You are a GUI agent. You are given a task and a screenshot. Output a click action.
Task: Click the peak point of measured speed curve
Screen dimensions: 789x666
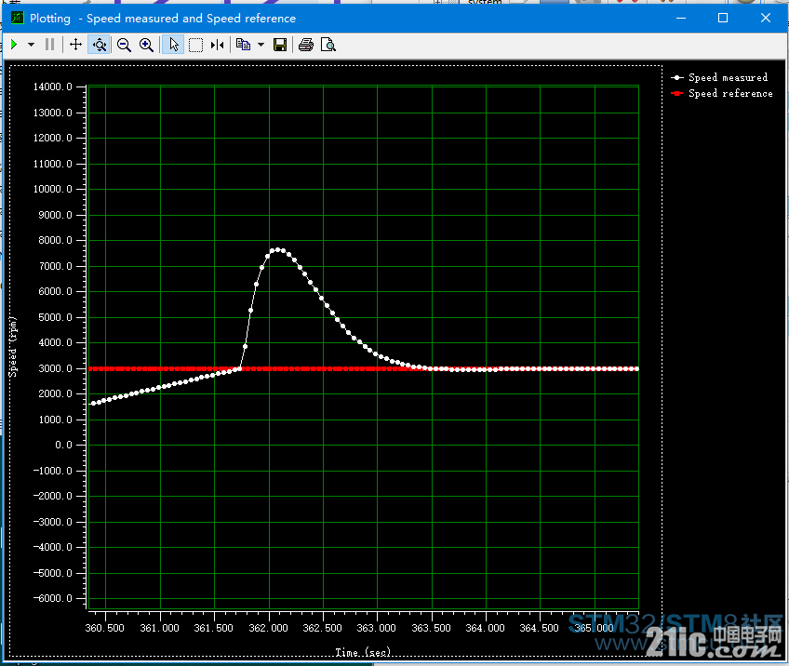tap(278, 249)
